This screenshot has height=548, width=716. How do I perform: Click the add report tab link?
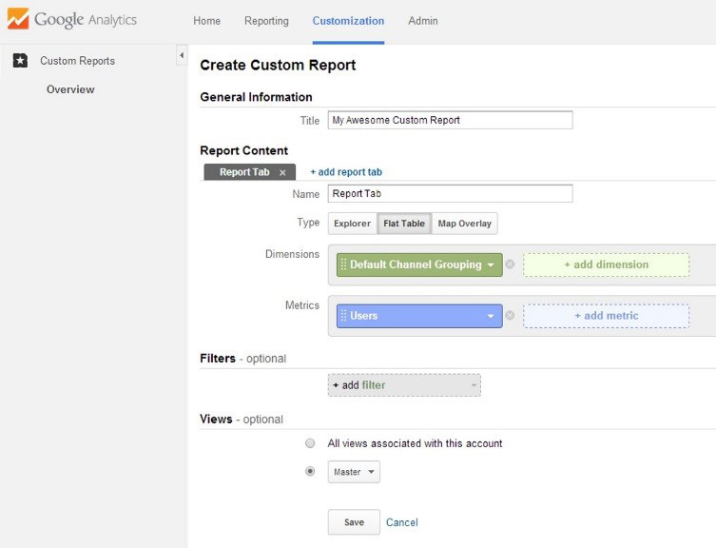[x=346, y=172]
